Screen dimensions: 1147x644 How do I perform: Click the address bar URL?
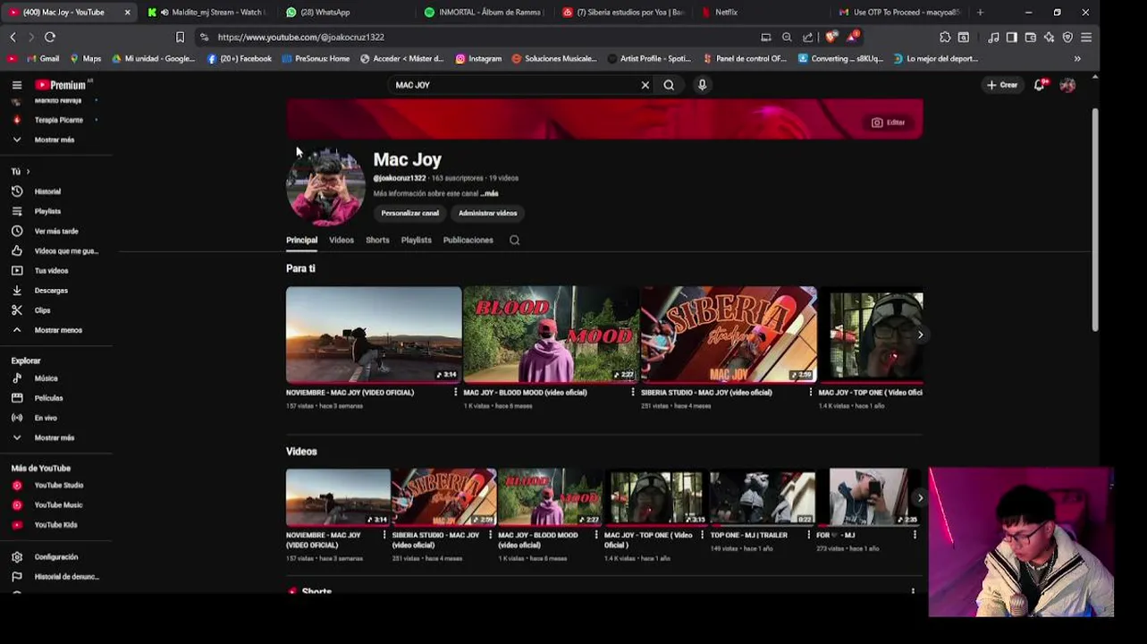tap(301, 37)
